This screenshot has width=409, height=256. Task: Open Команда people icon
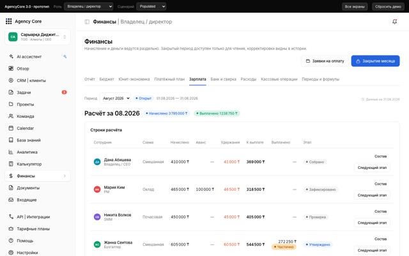[11, 116]
